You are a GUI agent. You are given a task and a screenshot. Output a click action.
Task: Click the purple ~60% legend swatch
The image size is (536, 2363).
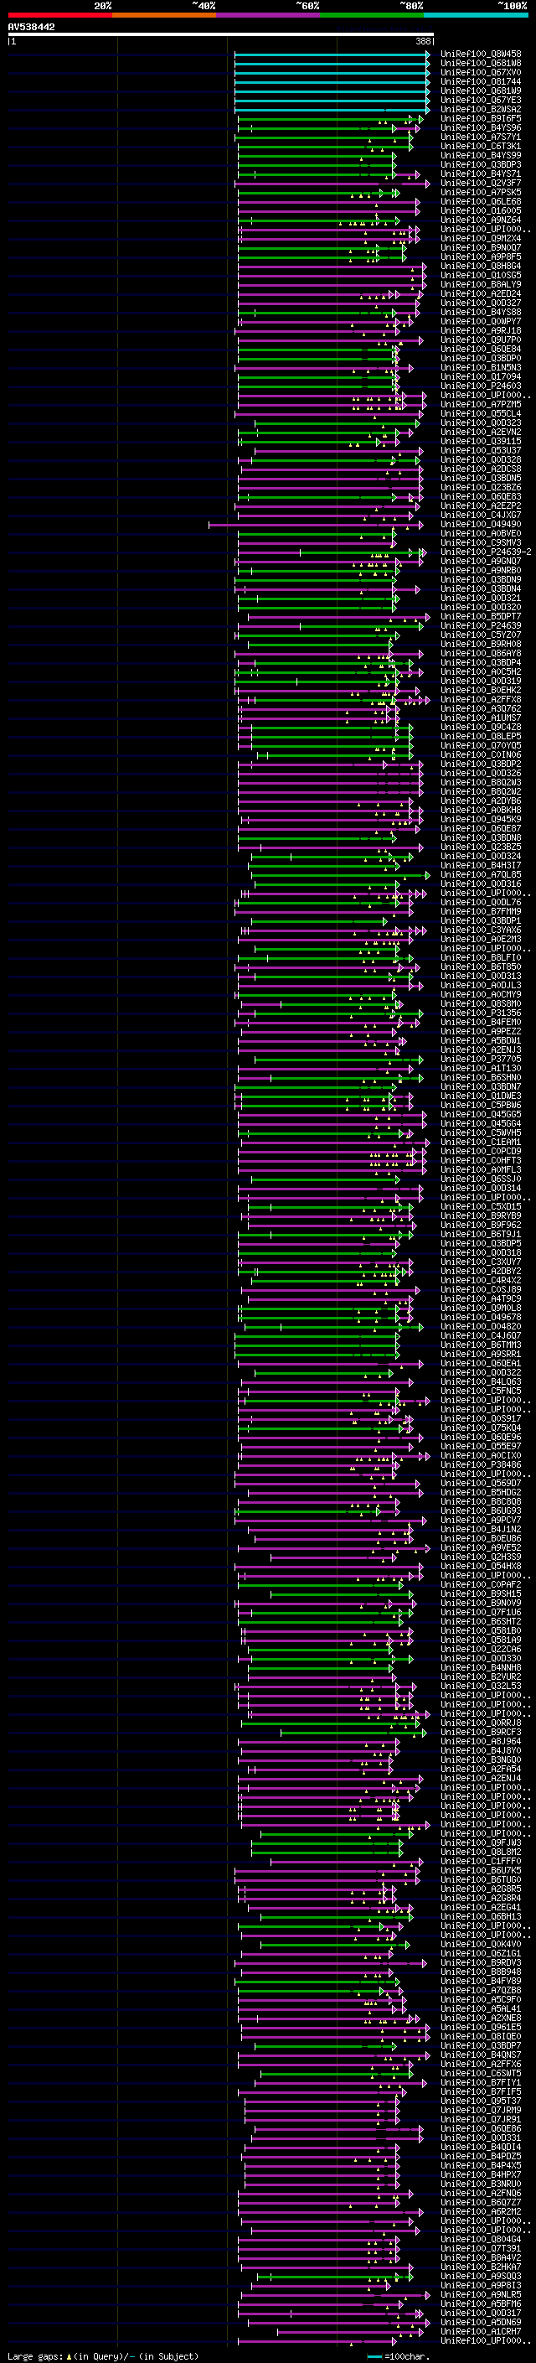coord(267,15)
